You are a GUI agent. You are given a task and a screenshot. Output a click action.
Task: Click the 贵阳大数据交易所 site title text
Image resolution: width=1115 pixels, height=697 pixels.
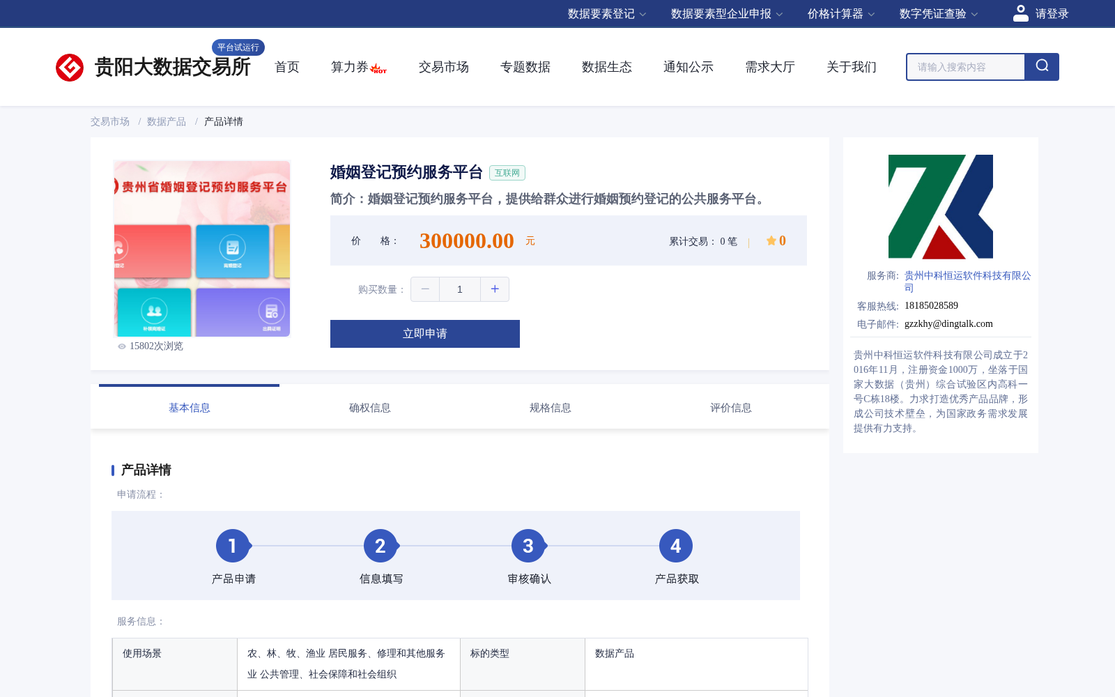coord(172,67)
